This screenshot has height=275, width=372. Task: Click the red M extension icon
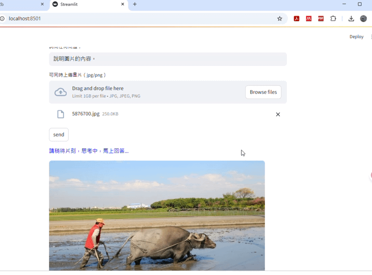tap(308, 19)
